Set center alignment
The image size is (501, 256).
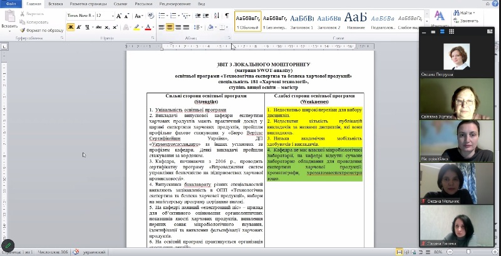[x=170, y=28]
